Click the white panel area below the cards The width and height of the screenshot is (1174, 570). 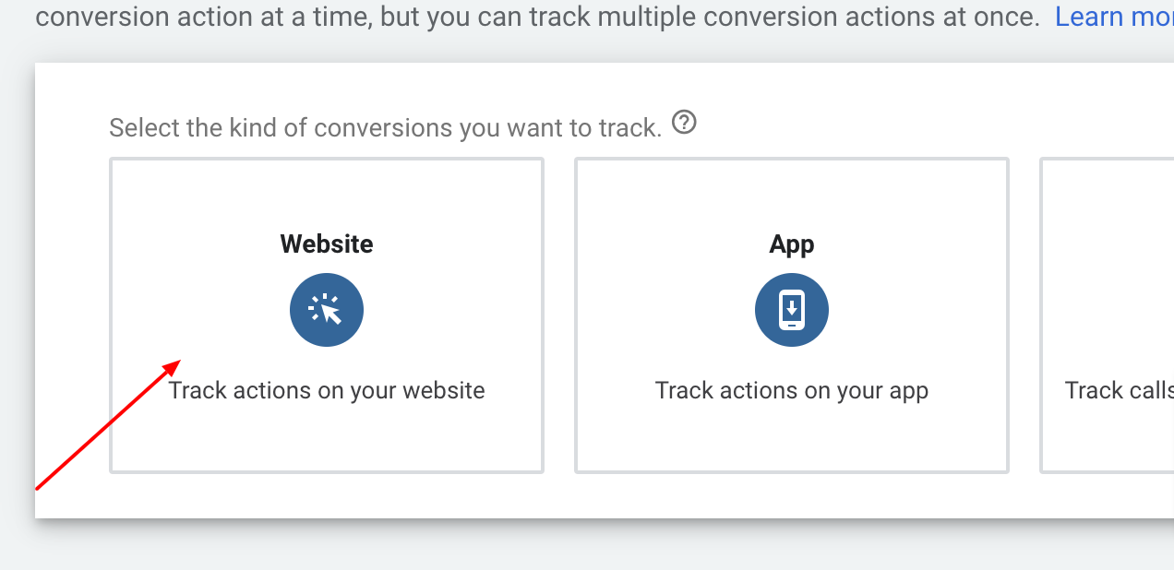554,496
